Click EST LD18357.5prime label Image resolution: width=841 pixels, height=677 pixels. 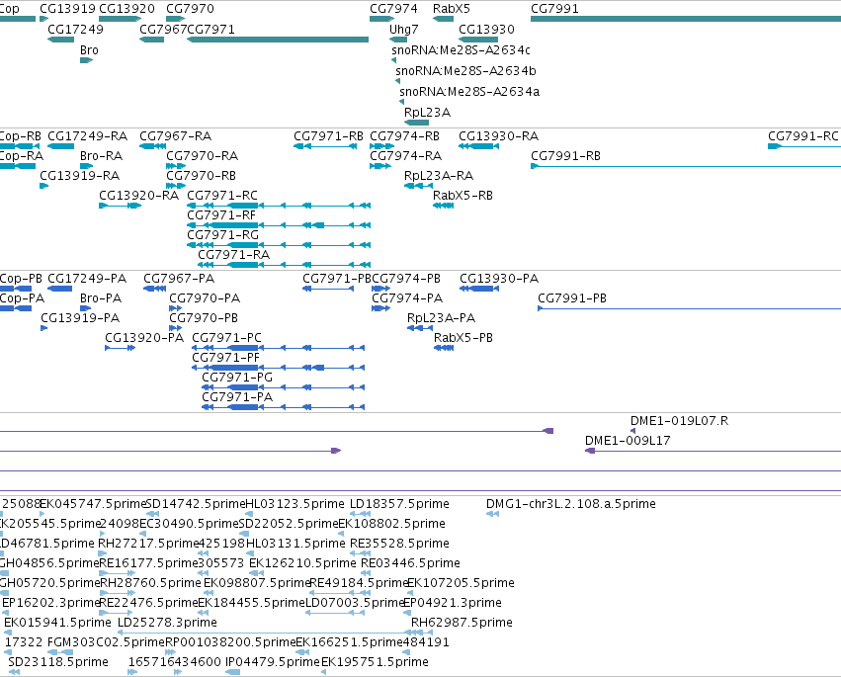(x=399, y=504)
